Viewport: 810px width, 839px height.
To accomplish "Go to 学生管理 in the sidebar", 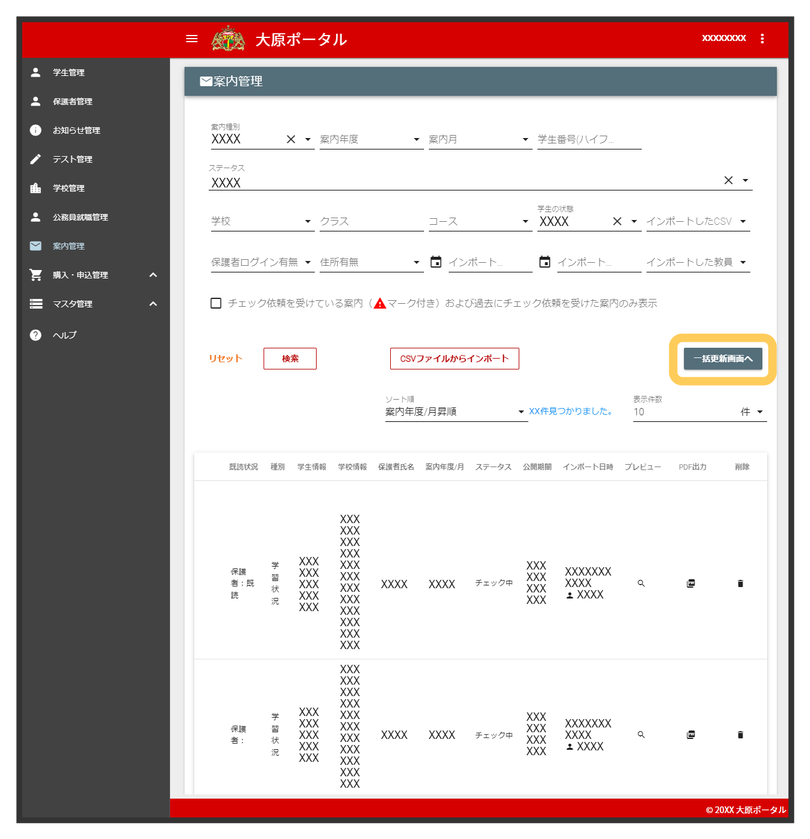I will click(x=69, y=72).
